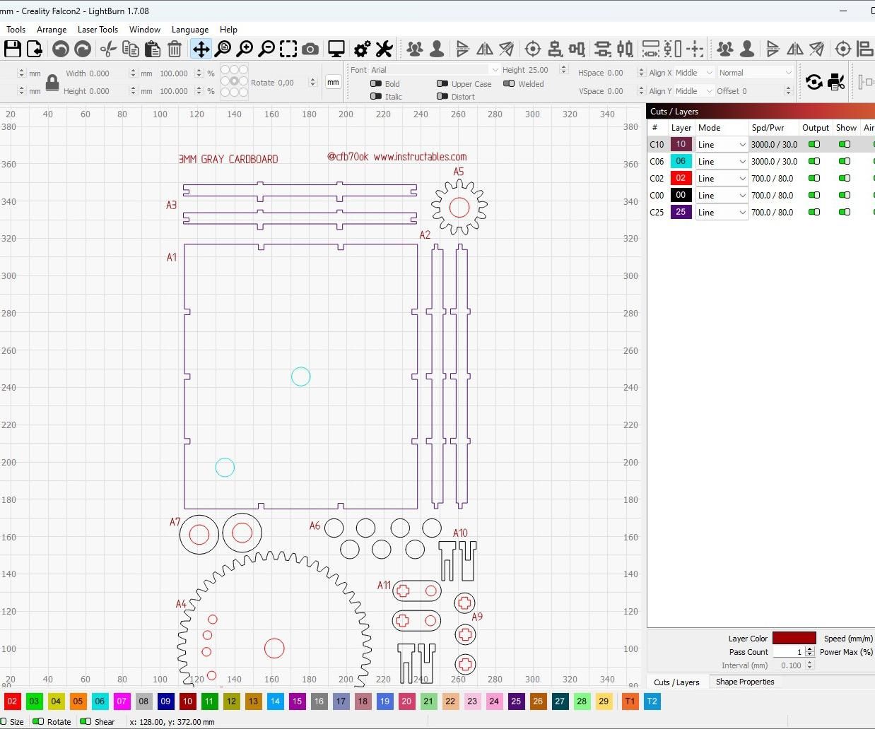Click the Undo arrow icon
This screenshot has width=875, height=729.
click(x=61, y=49)
